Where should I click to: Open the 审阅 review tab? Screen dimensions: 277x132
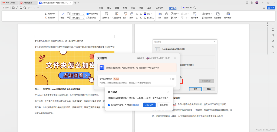click(x=133, y=8)
